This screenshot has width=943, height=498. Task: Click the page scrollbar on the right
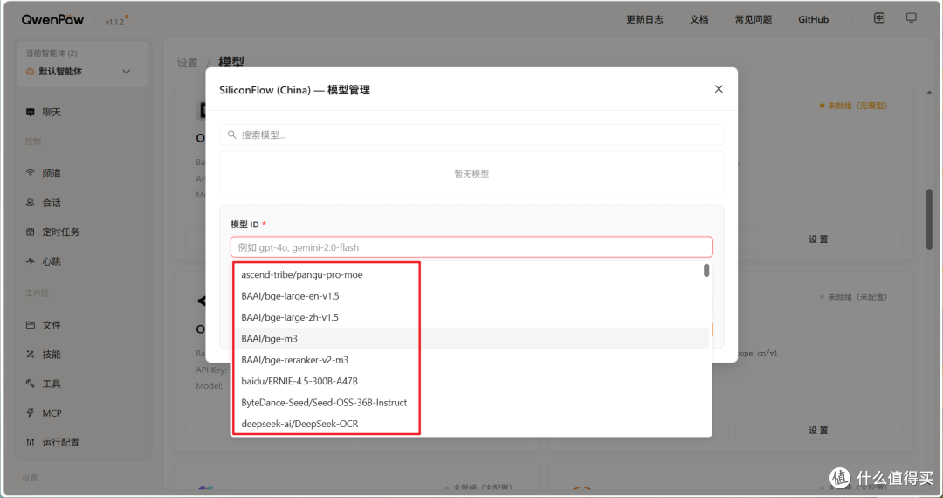tap(929, 219)
